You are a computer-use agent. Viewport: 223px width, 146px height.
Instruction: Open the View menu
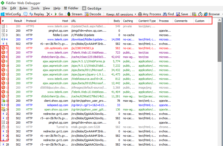click(x=46, y=8)
